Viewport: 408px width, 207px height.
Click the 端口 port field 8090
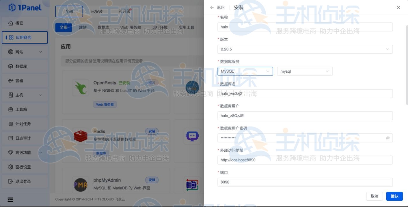[x=305, y=182]
